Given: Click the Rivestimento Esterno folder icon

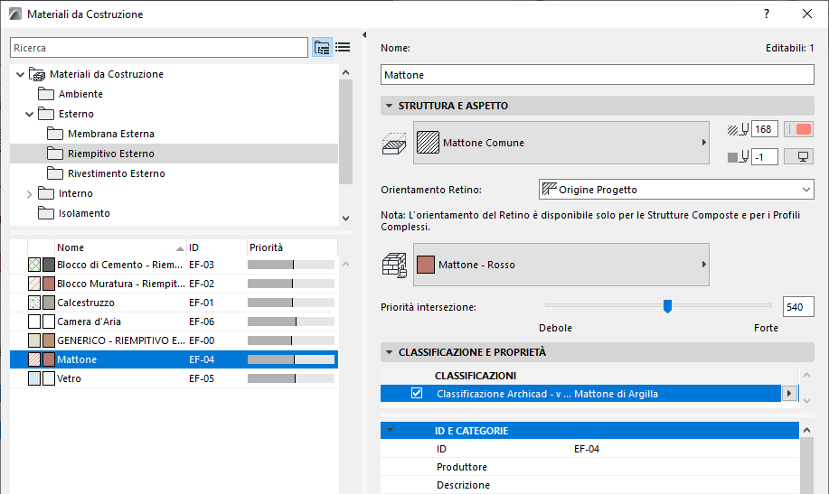Looking at the screenshot, I should 55,173.
